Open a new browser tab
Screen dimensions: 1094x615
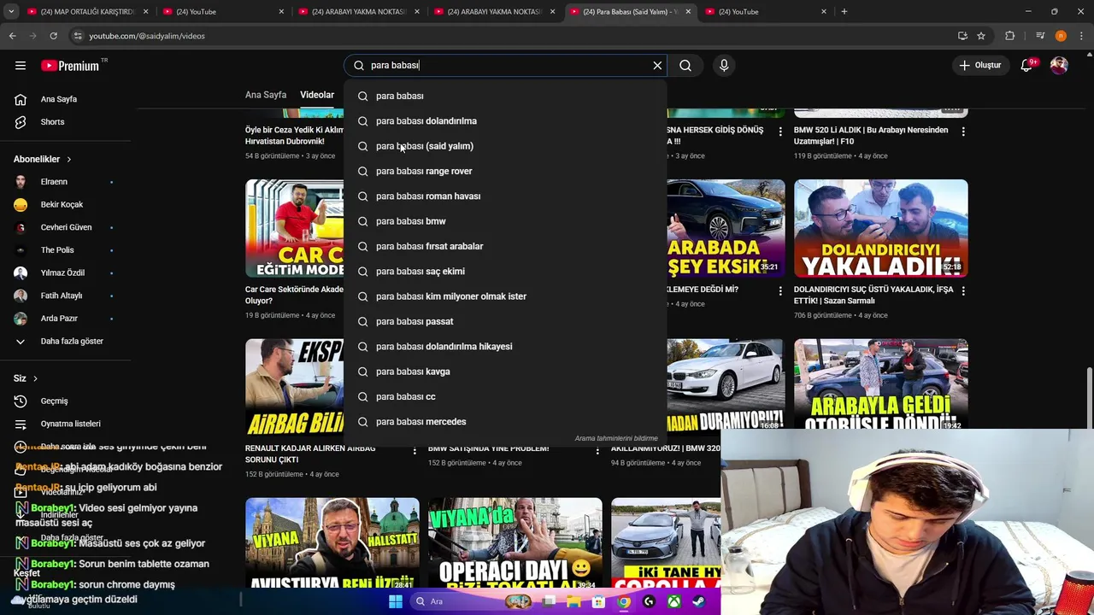(x=844, y=12)
